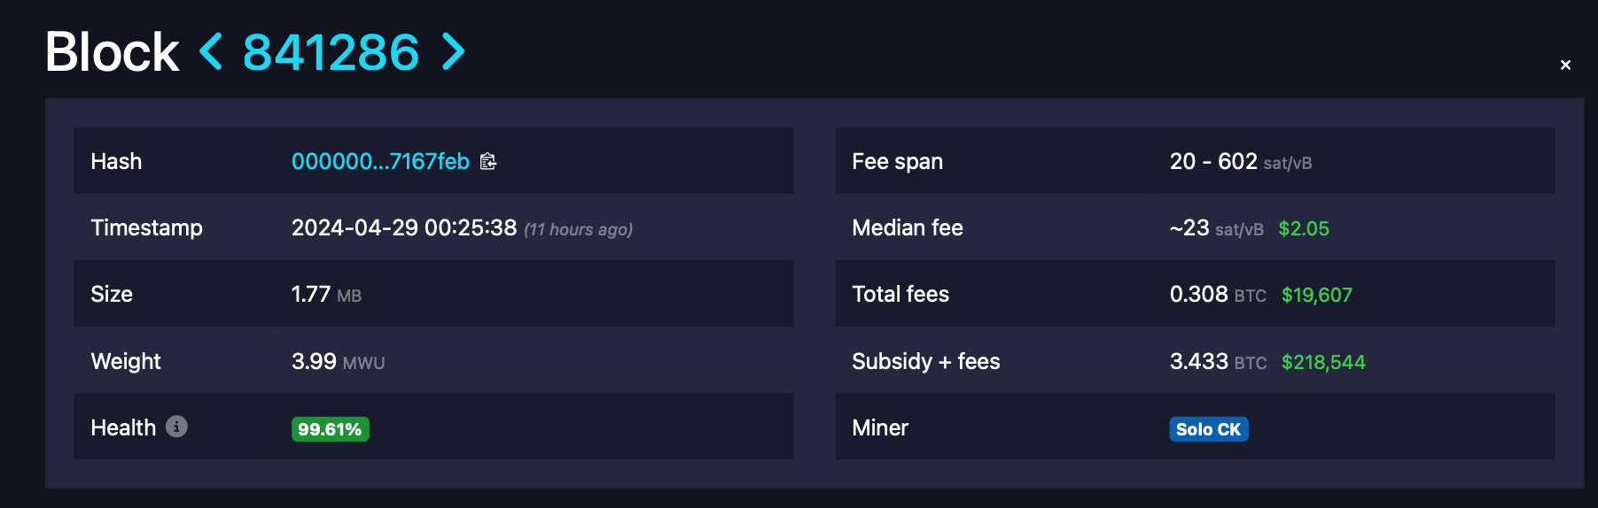Click the 99.61% health badge
The height and width of the screenshot is (508, 1598).
[x=330, y=429]
